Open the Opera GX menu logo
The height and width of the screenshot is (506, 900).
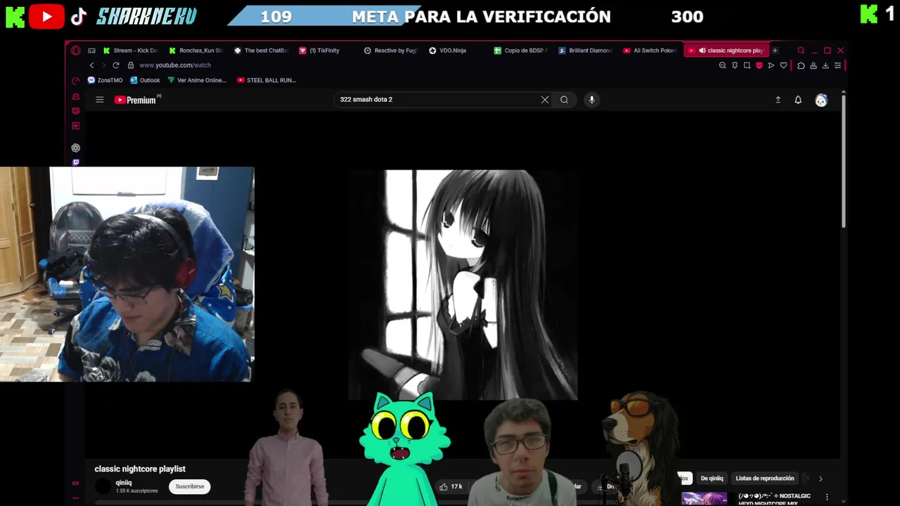[76, 51]
